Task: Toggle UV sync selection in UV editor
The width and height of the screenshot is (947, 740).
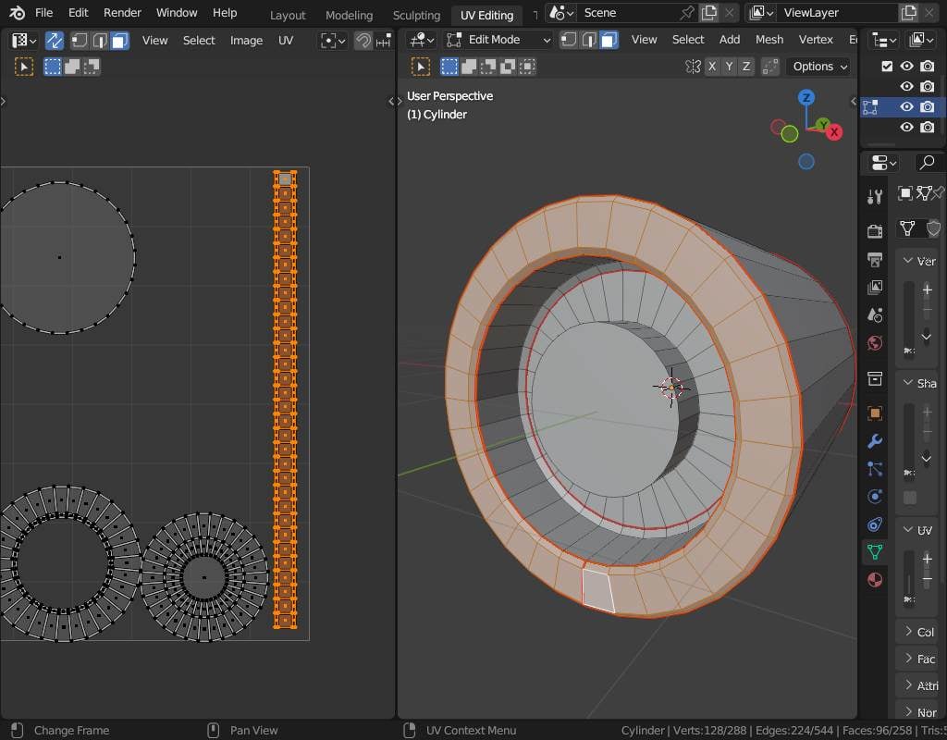Action: coord(55,41)
